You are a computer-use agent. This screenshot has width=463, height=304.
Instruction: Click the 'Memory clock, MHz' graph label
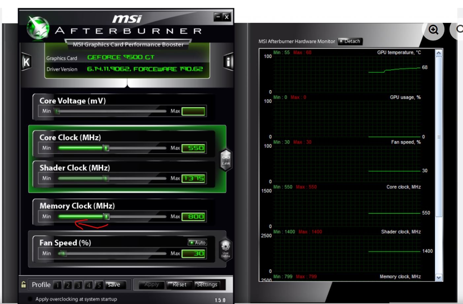(400, 277)
